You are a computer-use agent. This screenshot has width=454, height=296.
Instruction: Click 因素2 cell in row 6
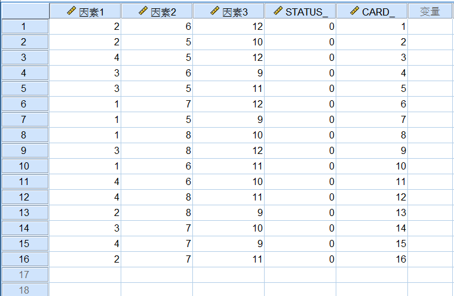[x=157, y=104]
